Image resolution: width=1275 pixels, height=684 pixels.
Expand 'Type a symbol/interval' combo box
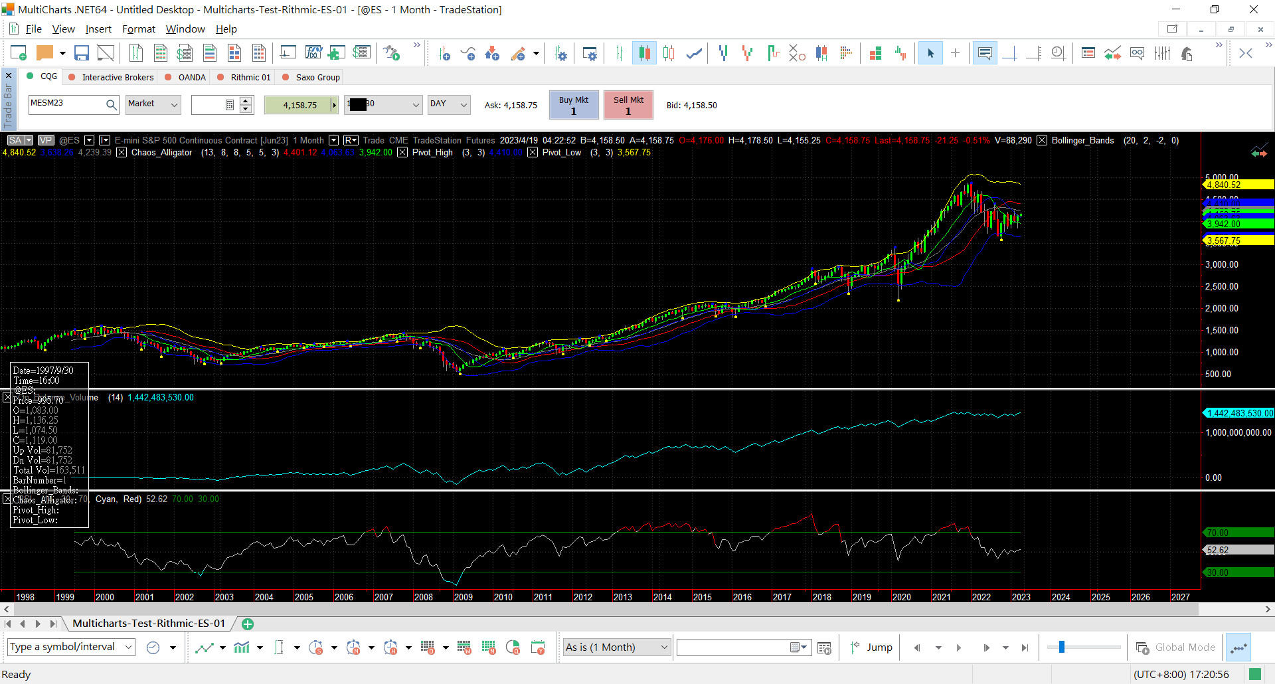tap(128, 647)
